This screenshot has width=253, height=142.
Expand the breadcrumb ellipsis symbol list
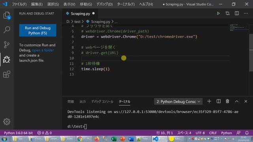(x=116, y=22)
